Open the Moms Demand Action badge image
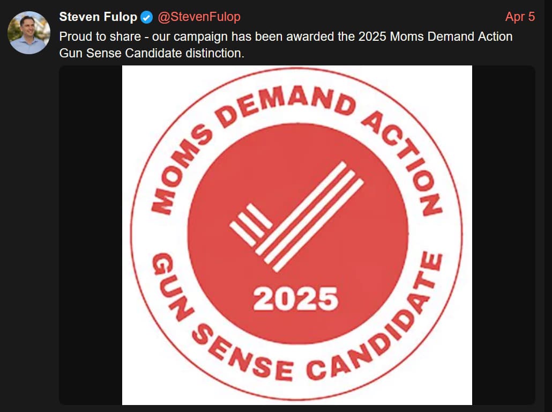This screenshot has height=412, width=552. [x=297, y=235]
